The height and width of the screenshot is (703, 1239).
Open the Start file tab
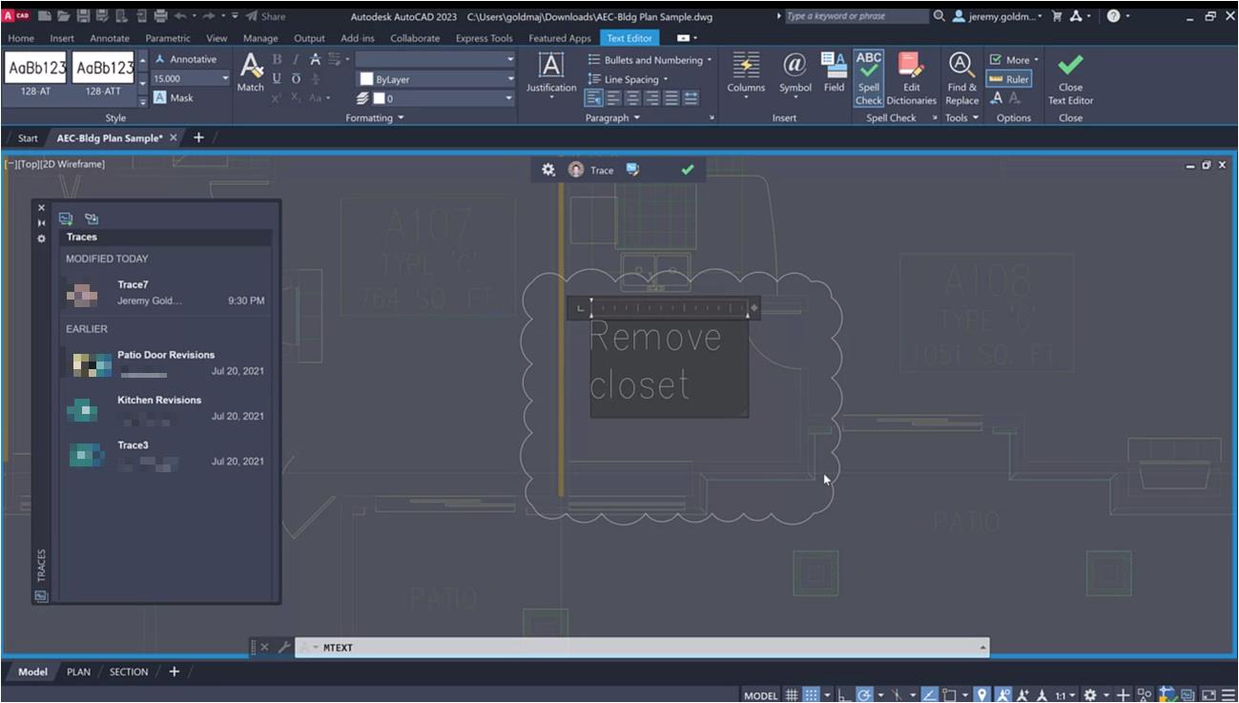[x=28, y=137]
